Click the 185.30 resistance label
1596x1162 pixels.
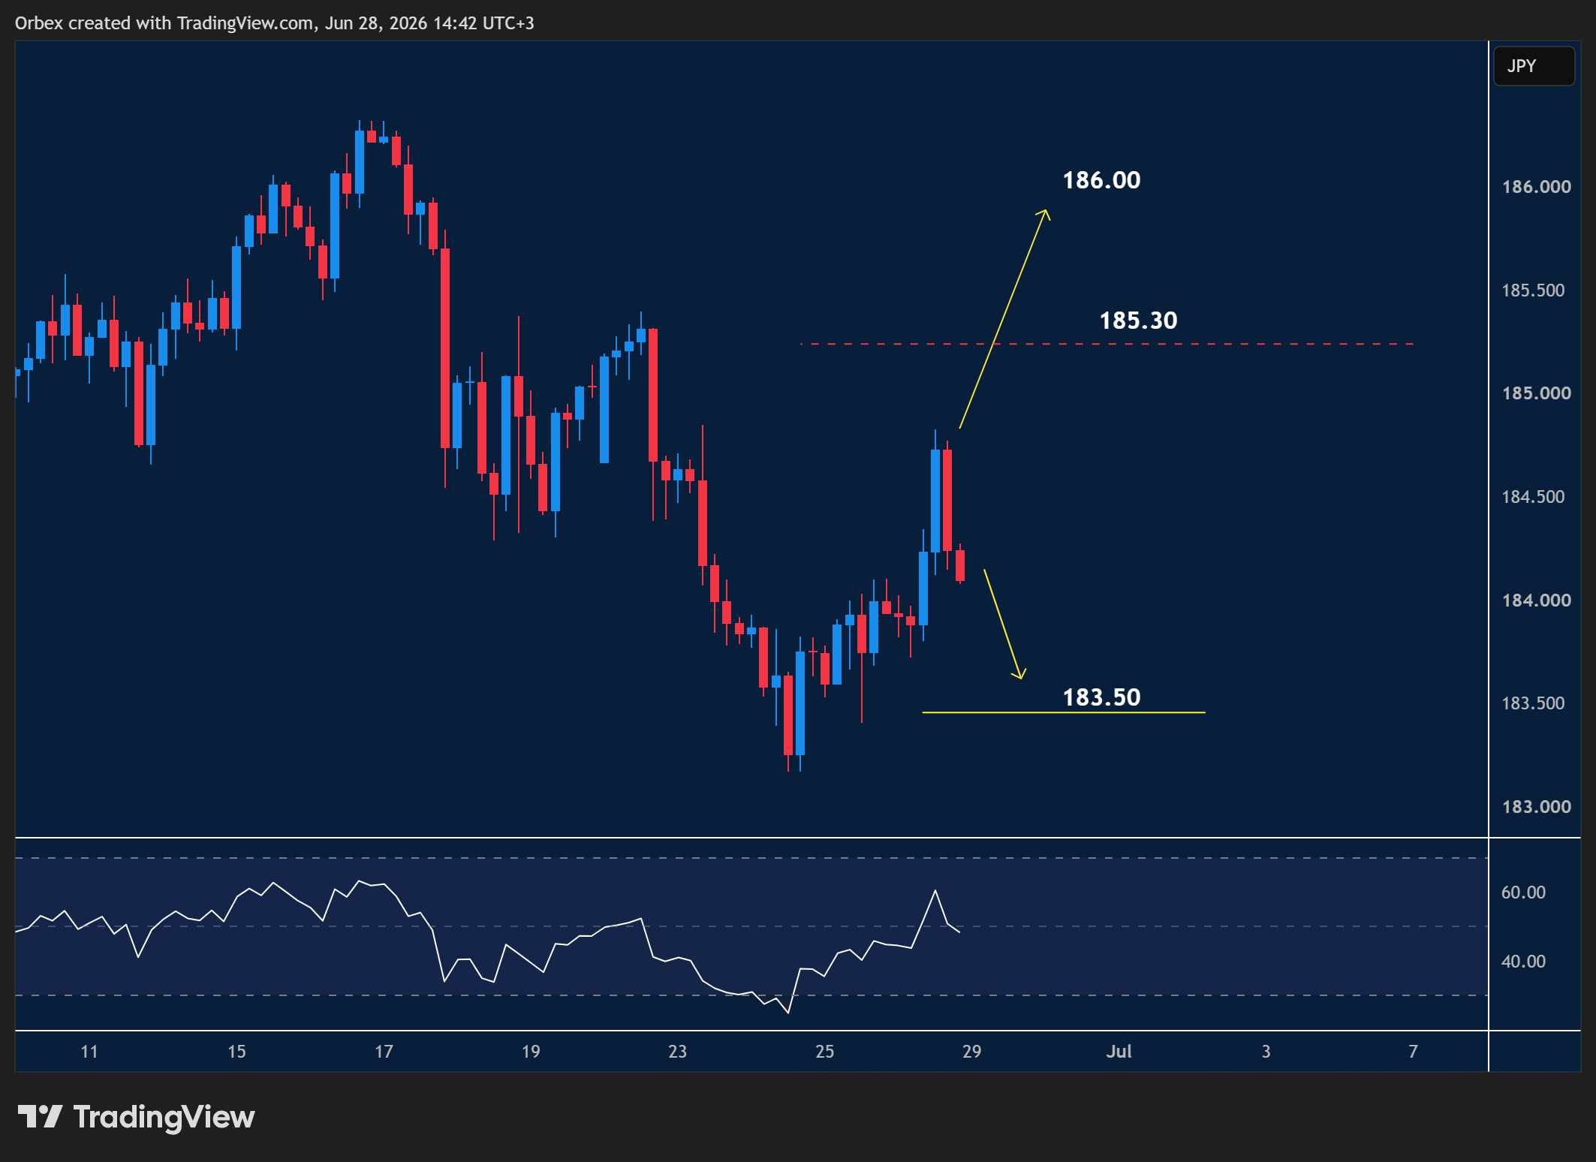(1138, 321)
